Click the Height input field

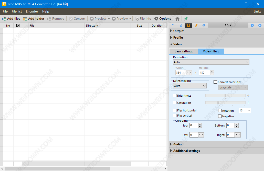204,73
